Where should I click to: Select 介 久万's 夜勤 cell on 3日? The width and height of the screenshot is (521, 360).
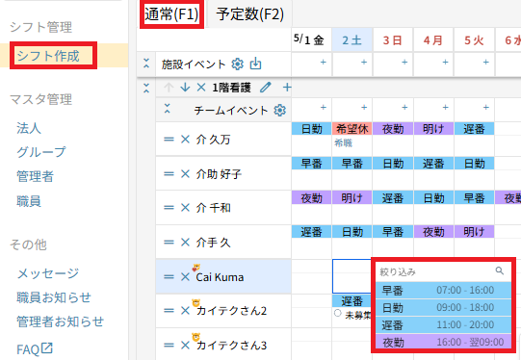click(393, 129)
